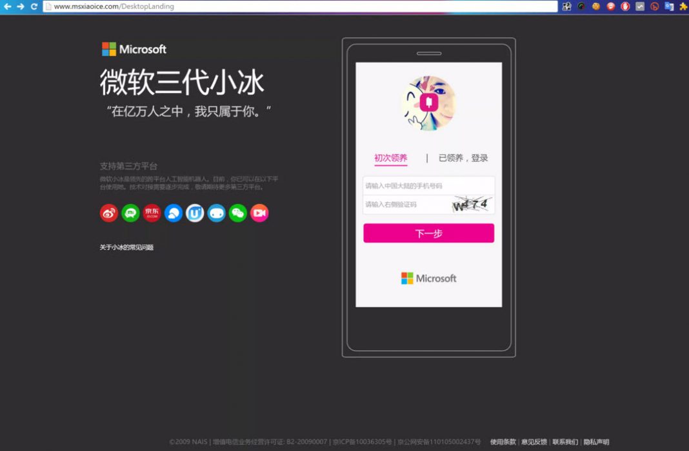The image size is (689, 451).
Task: Click the browser Back arrow
Action: click(x=8, y=6)
